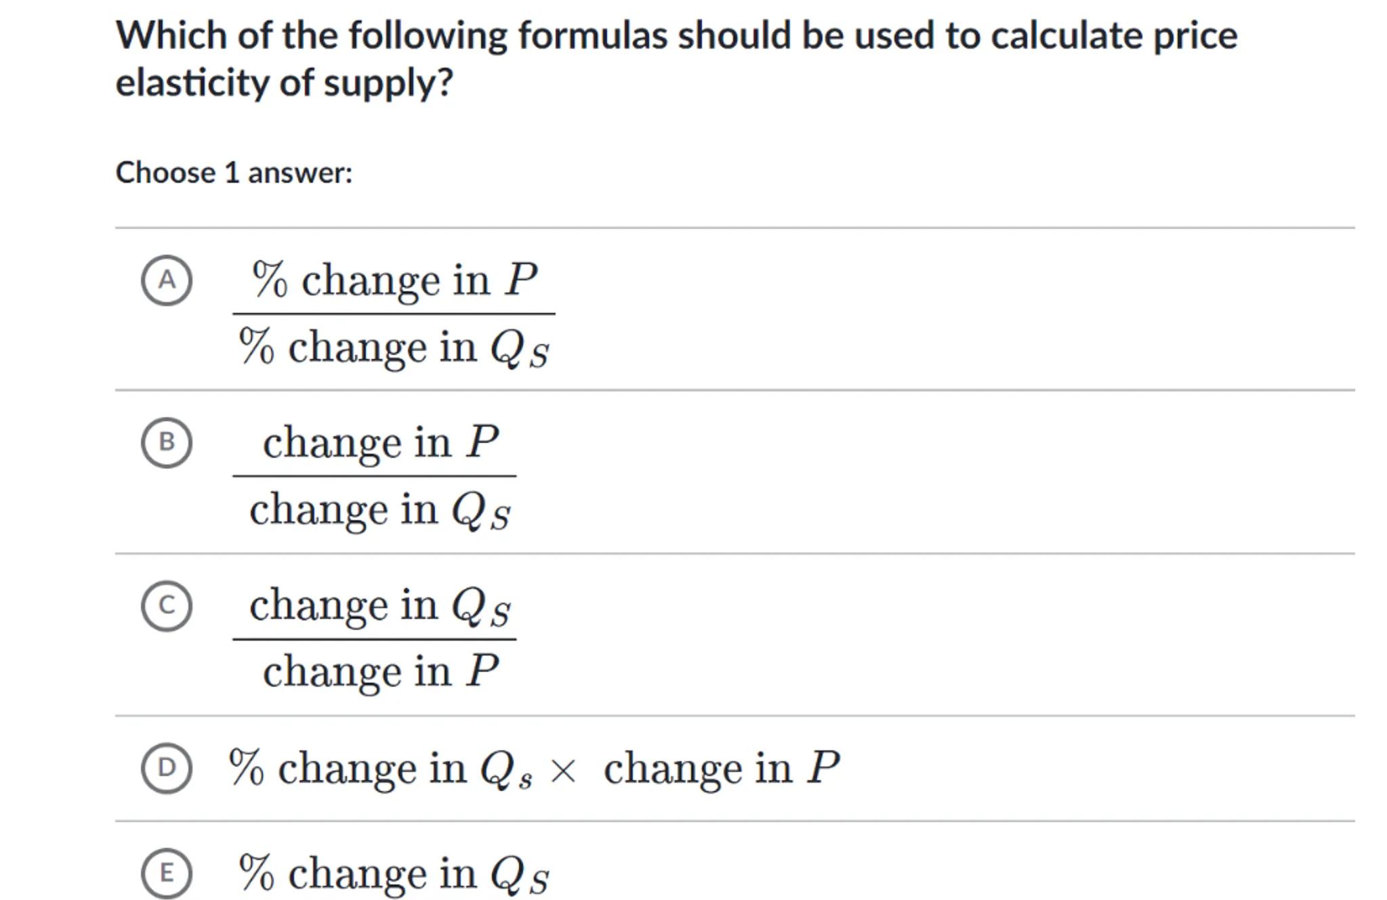Click option B denominator 'change in Qs'
Screen dimensions: 1387x900
coord(379,510)
